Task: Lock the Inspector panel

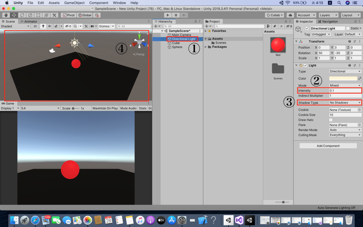Action: (356, 21)
